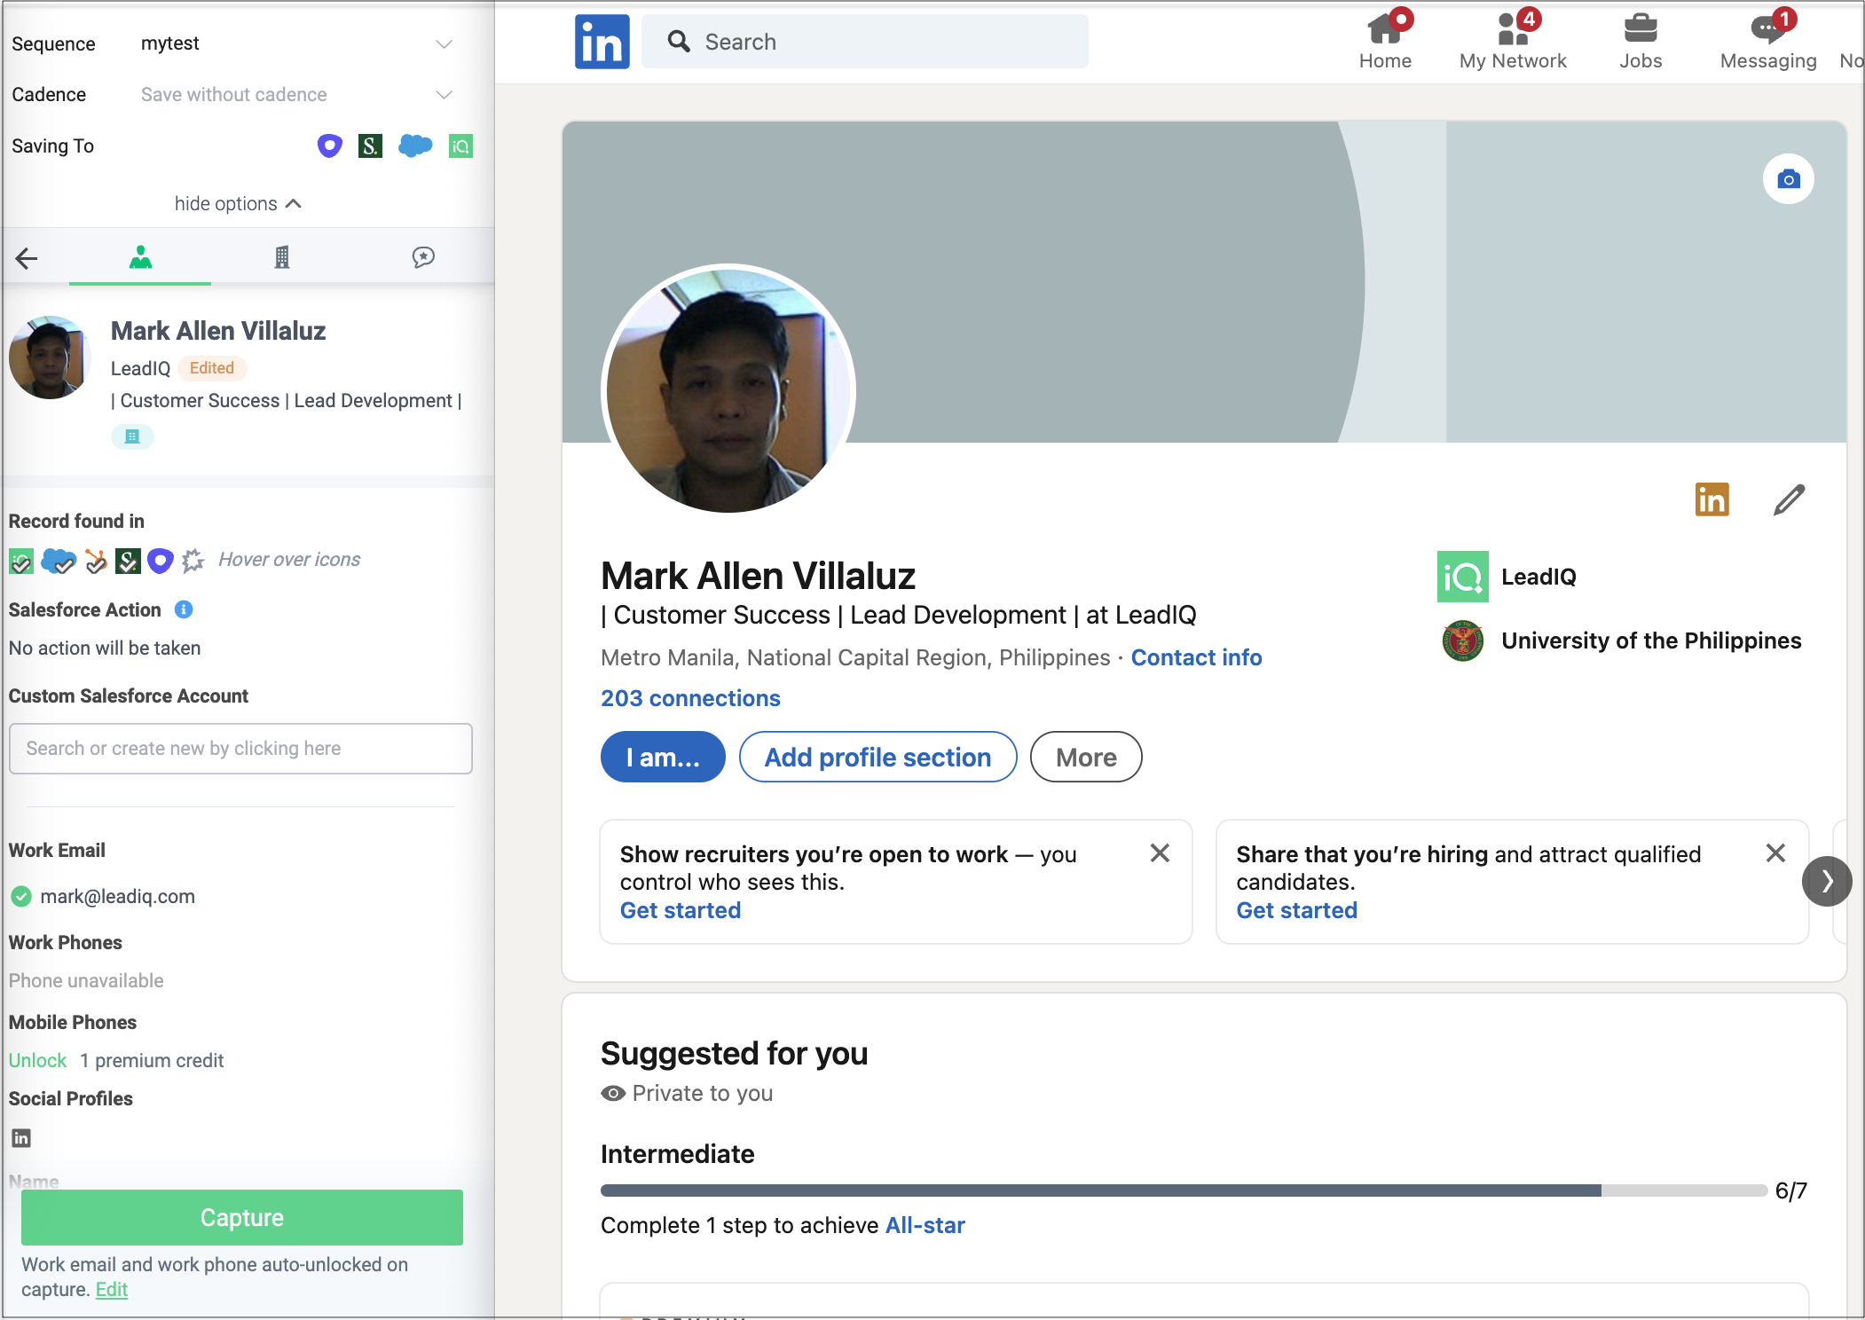Click the pencil edit profile icon
Viewport: 1865px width, 1320px height.
[1790, 499]
